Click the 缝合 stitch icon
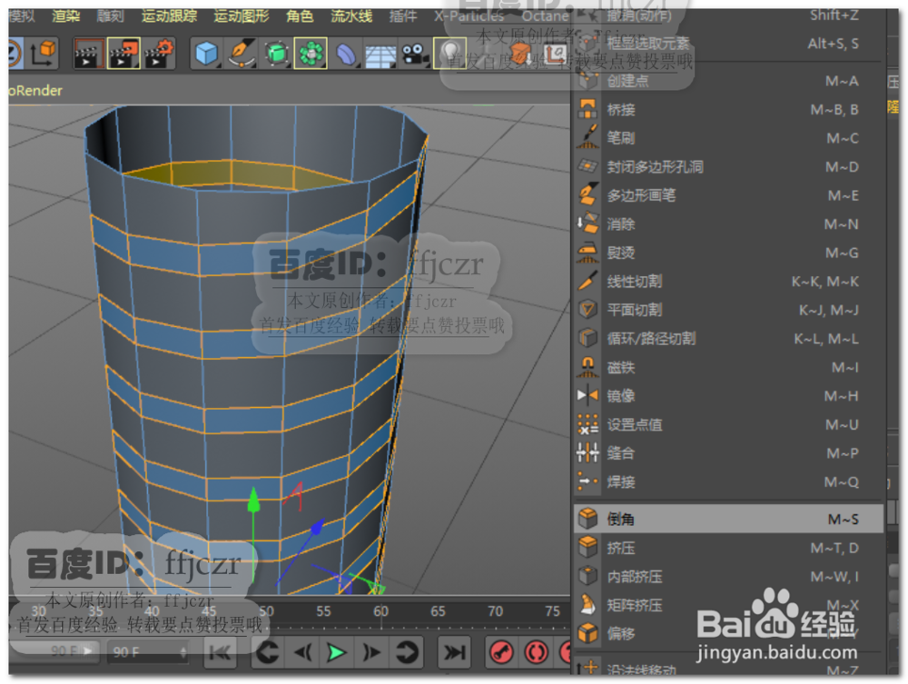The height and width of the screenshot is (684, 908). click(587, 453)
